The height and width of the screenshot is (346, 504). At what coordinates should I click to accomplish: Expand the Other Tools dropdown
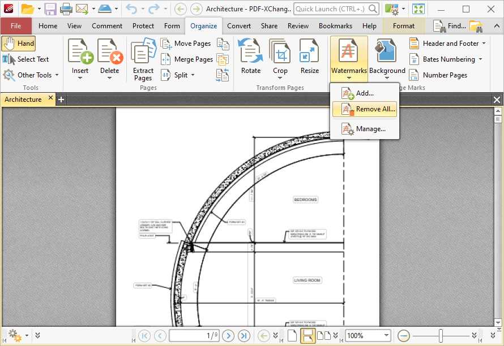pos(31,75)
